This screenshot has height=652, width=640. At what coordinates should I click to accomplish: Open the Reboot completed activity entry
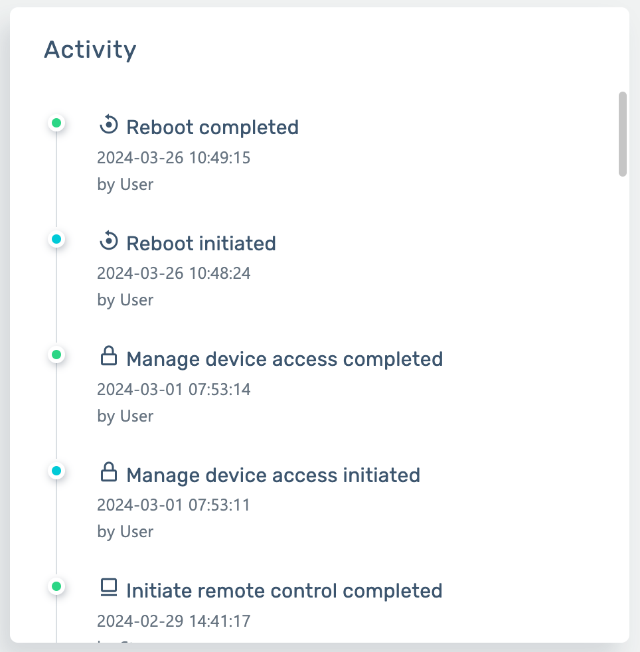tap(212, 127)
